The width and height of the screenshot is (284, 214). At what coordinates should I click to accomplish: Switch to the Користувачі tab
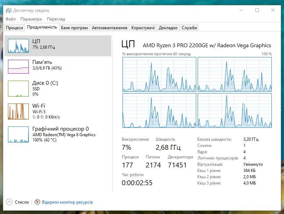click(x=143, y=28)
